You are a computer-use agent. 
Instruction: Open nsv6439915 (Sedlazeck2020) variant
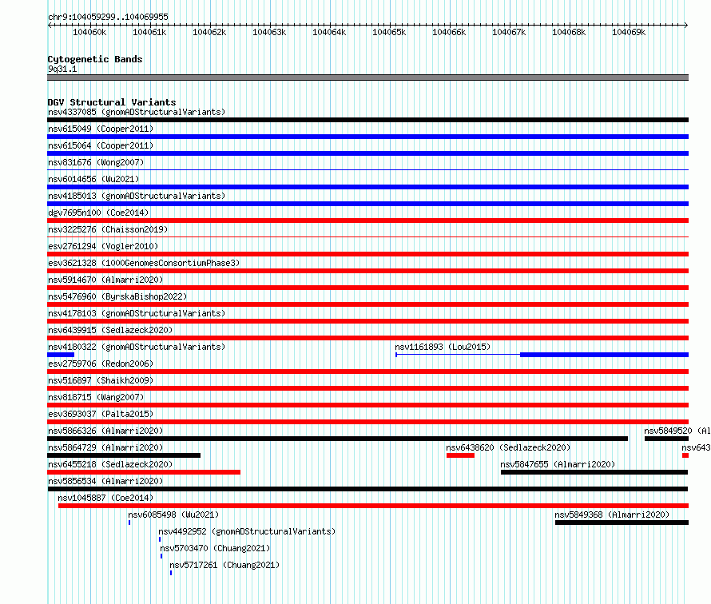(x=110, y=330)
